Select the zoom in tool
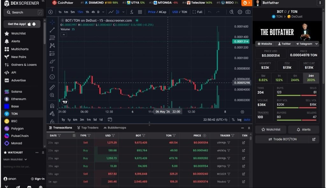Image resolution: width=326 pixels, height=188 pixels. (x=52, y=95)
